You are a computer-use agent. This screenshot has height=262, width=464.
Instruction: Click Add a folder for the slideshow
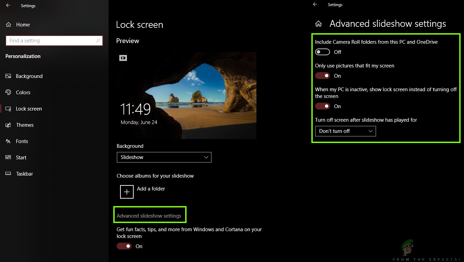click(127, 192)
